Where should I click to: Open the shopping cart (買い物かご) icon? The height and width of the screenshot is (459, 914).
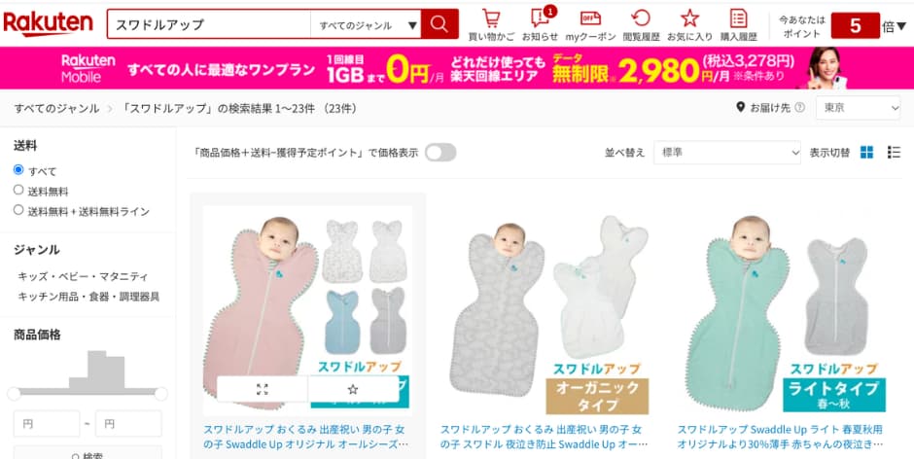coord(491,18)
